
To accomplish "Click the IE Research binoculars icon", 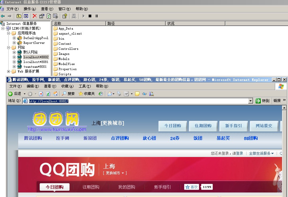I will [x=151, y=94].
